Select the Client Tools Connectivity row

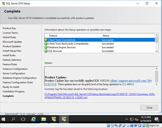[x=99, y=40]
